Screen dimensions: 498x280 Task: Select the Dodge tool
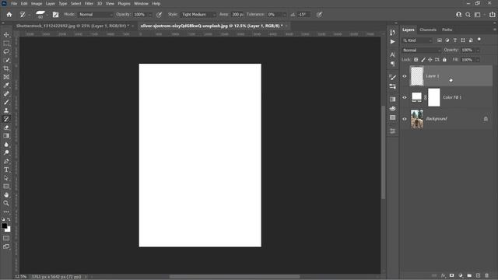(x=6, y=152)
